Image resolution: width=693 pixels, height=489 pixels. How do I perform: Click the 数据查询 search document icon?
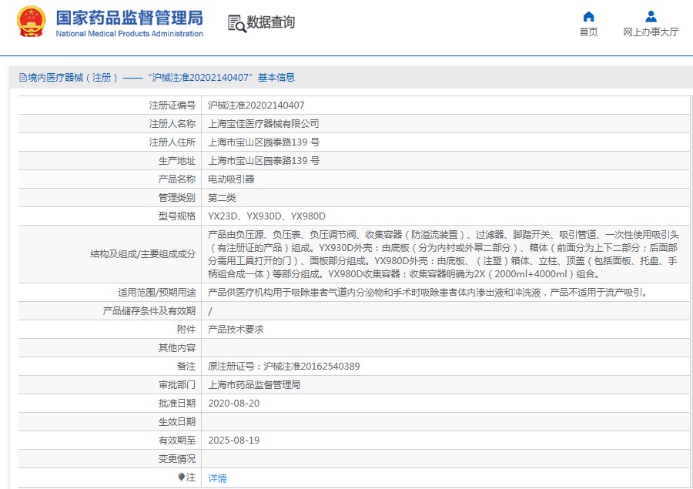point(237,23)
